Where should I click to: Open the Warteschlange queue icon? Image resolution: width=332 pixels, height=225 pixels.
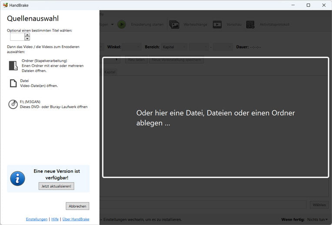(174, 25)
